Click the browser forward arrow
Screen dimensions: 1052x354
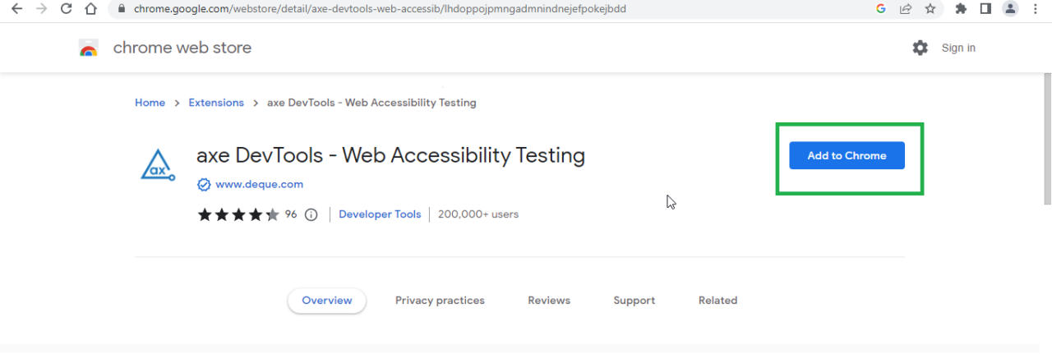coord(41,9)
